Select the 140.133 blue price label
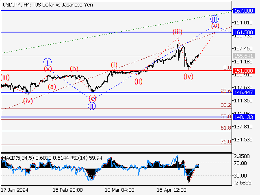This screenshot has width=260, height=195. pyautogui.click(x=244, y=117)
